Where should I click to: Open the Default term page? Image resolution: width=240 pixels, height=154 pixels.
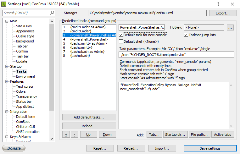tap(25, 117)
